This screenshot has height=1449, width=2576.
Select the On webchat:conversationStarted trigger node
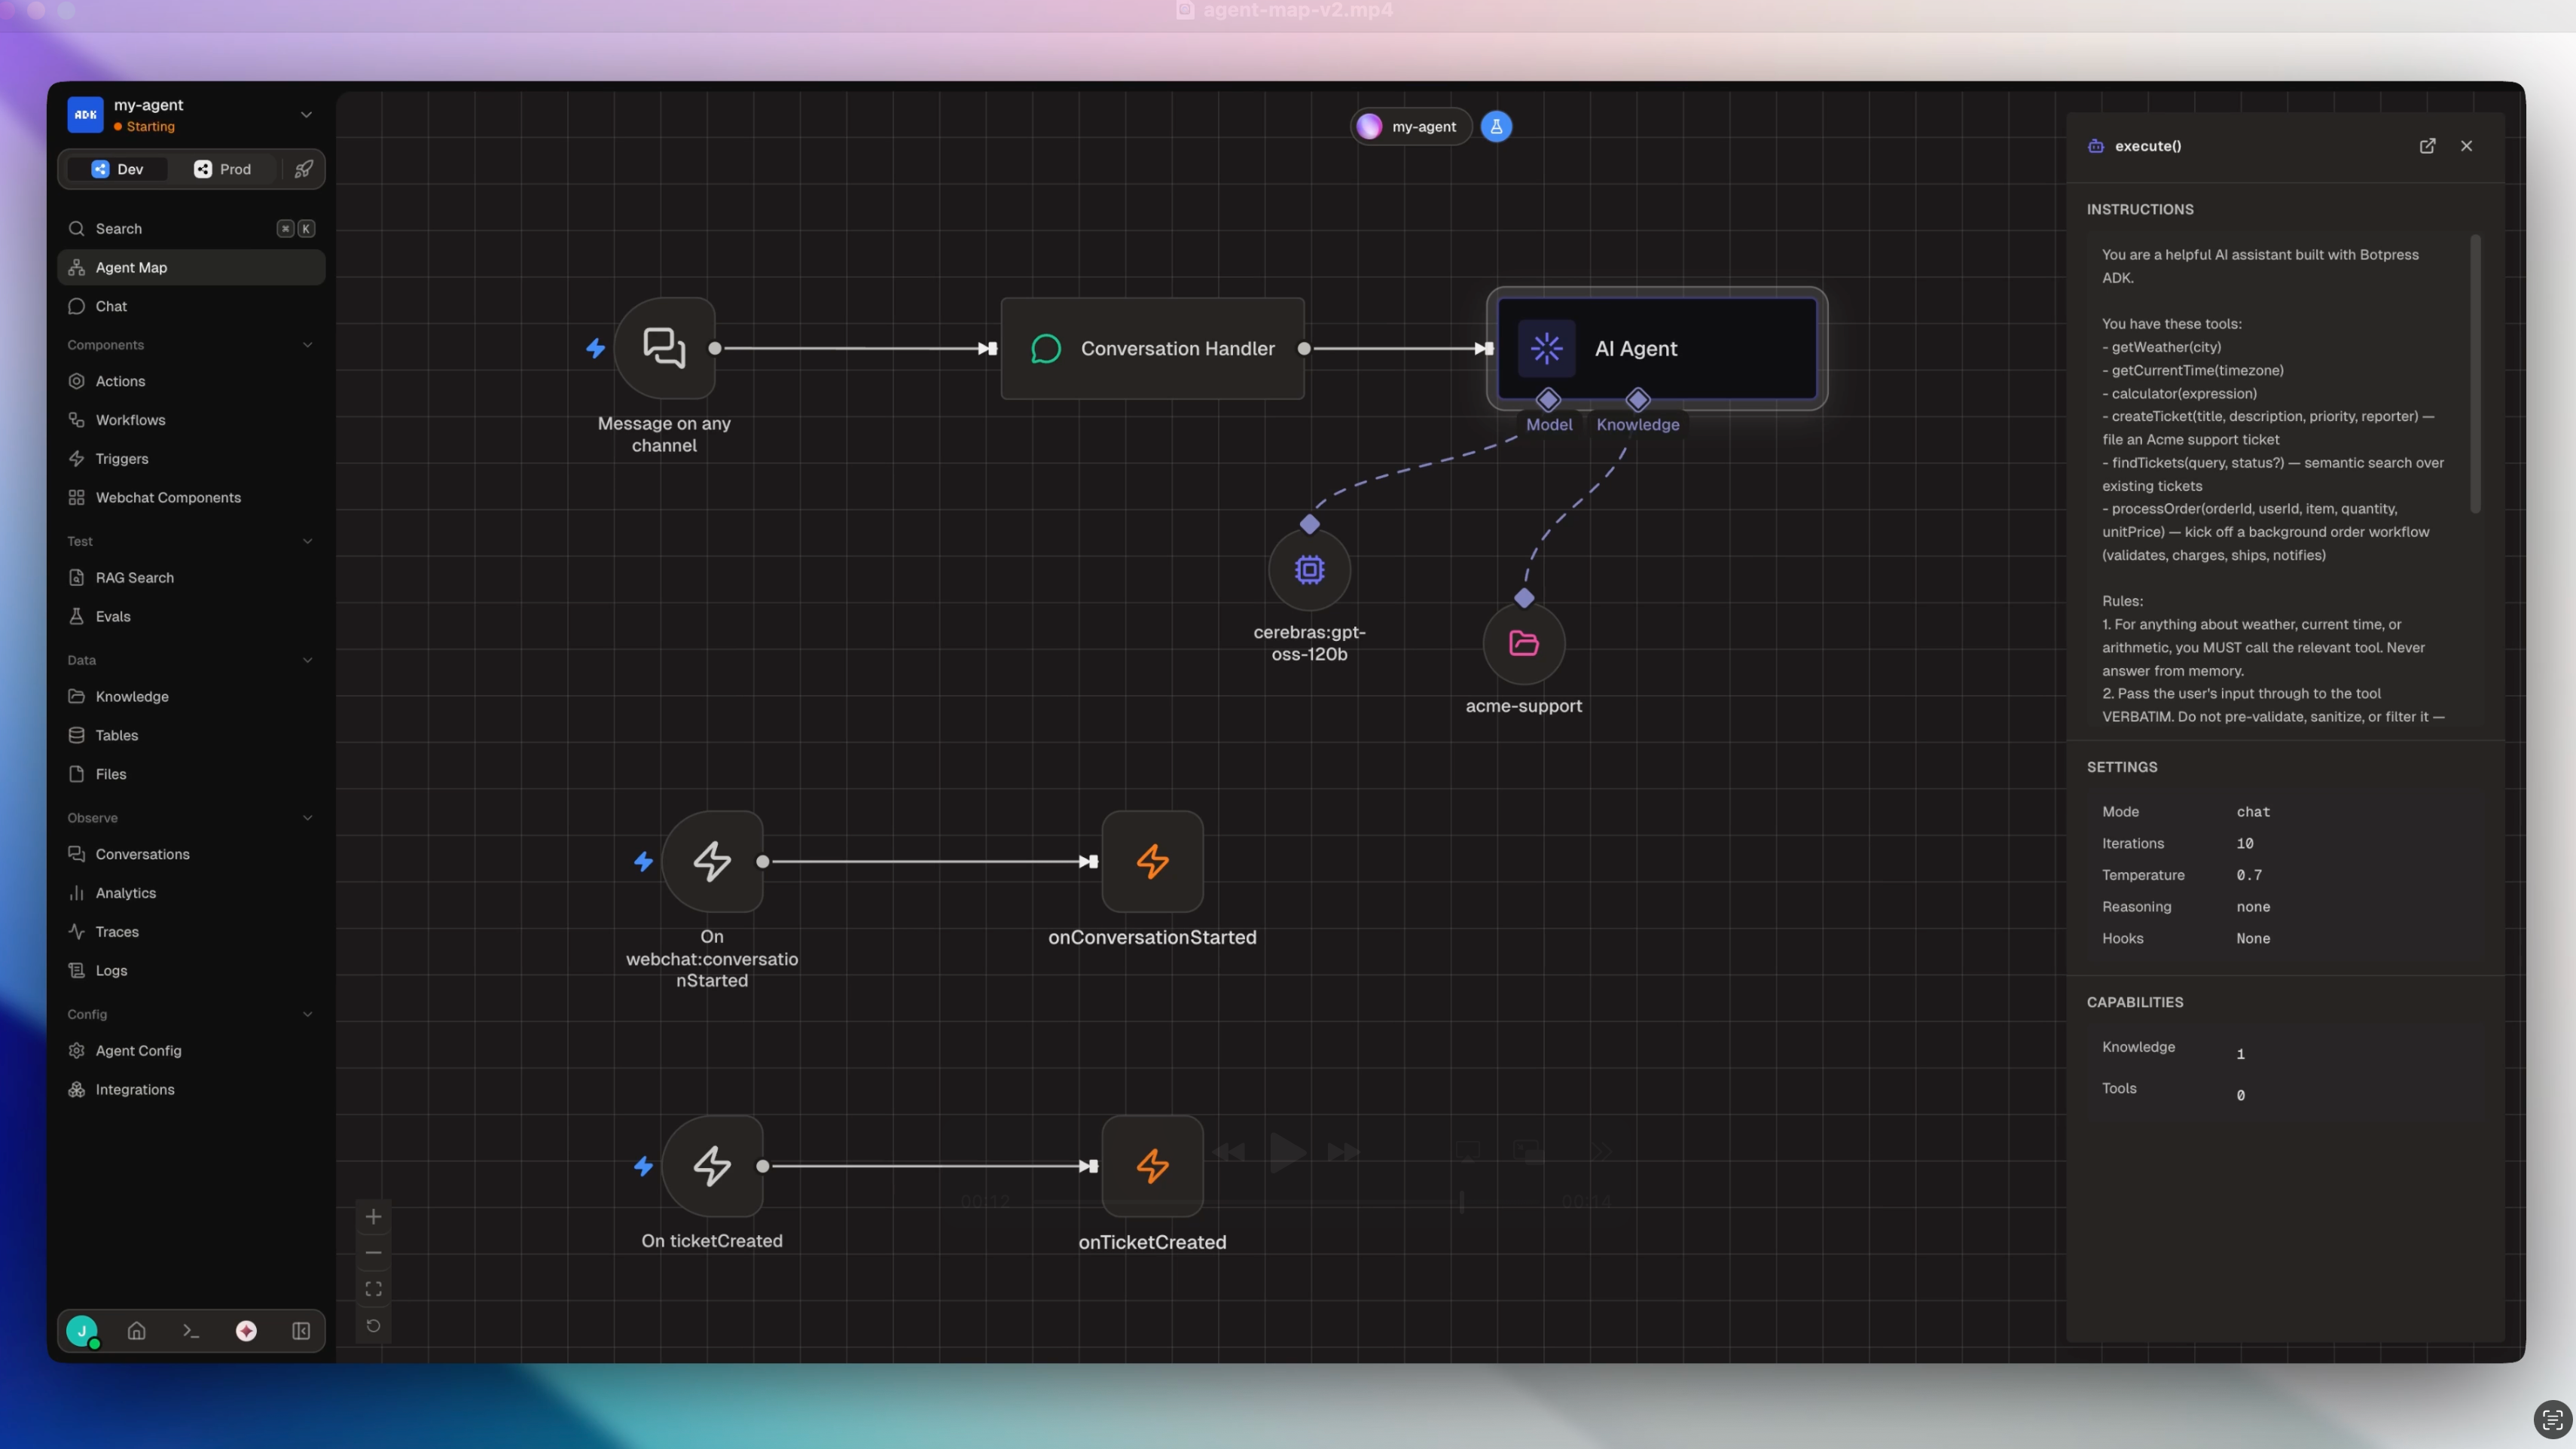click(x=712, y=861)
